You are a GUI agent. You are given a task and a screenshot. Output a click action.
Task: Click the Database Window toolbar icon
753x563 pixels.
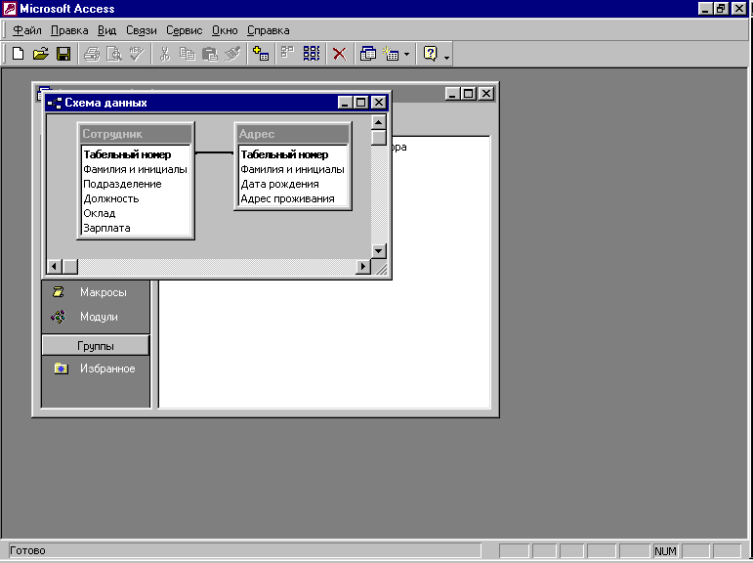pos(368,54)
